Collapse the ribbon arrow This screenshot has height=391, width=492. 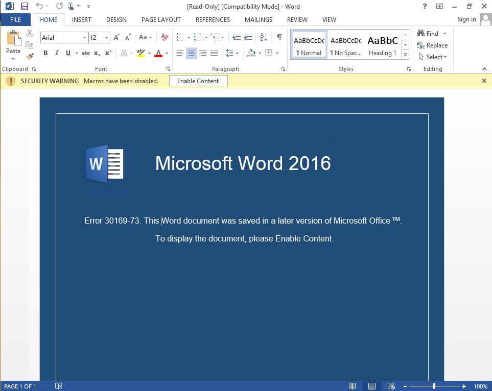pyautogui.click(x=484, y=69)
